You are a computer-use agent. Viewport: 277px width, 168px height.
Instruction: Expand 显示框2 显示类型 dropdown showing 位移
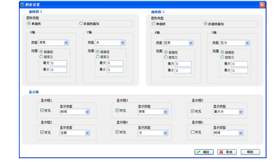[x=87, y=133]
